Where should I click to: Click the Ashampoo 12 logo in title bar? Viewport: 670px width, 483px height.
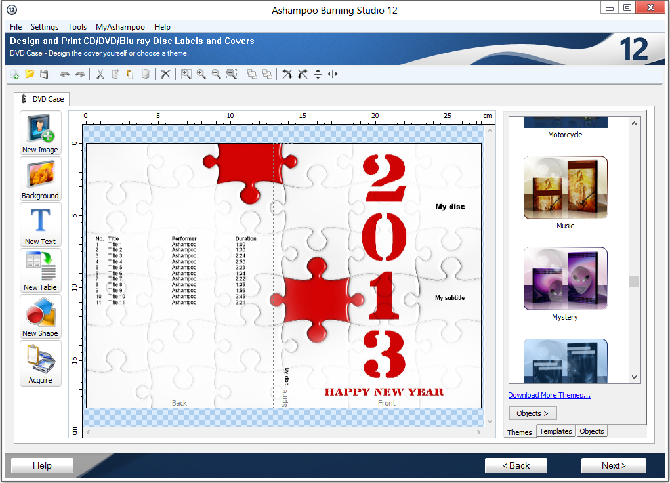[12, 10]
